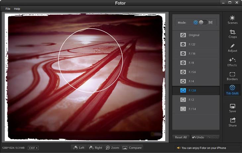Open the Scenes panel
Viewport: 242px width, 153px height.
click(x=232, y=20)
